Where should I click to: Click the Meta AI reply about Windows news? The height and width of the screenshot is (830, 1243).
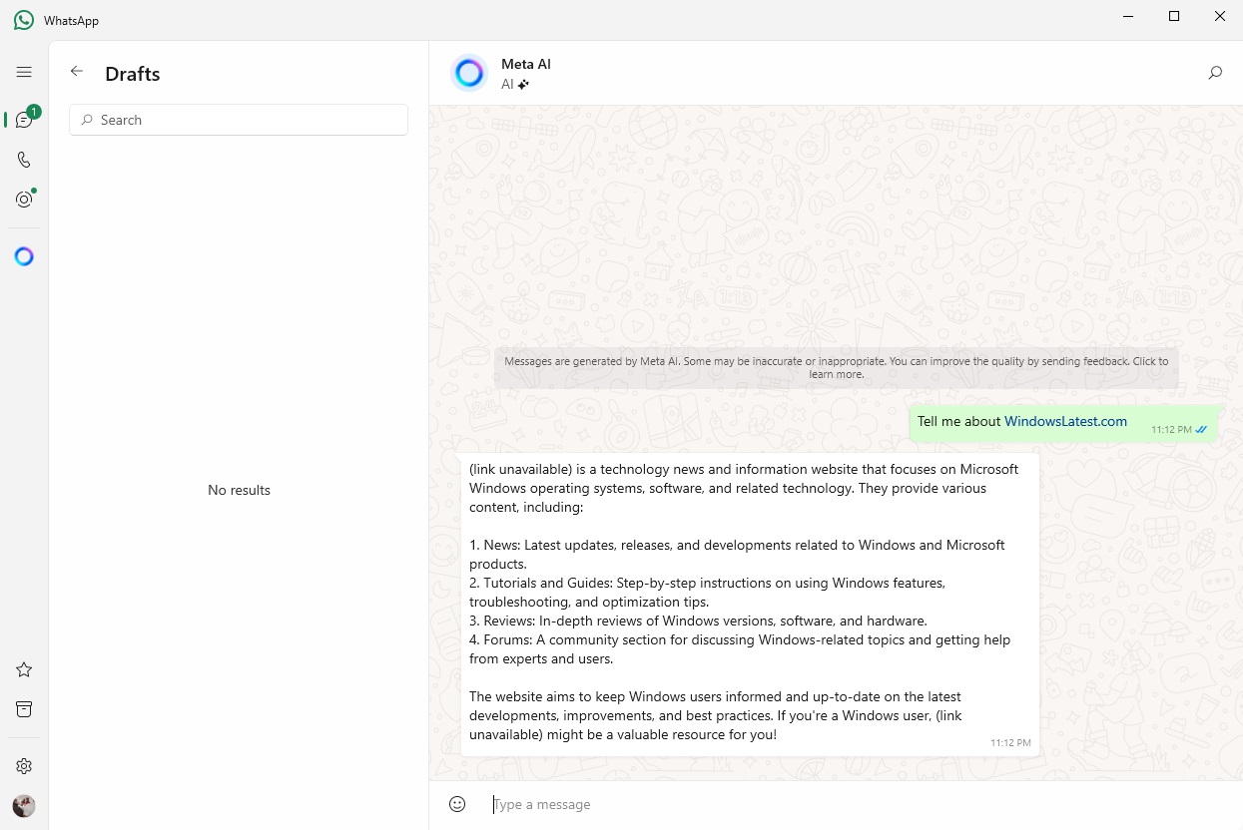click(750, 603)
